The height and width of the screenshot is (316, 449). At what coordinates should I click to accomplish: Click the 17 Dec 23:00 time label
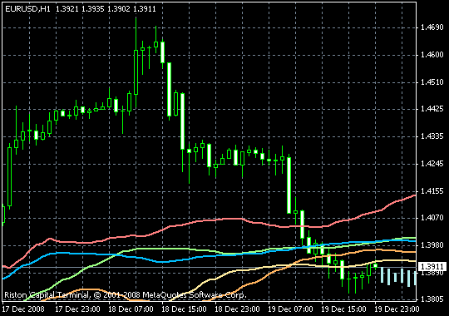click(x=77, y=309)
